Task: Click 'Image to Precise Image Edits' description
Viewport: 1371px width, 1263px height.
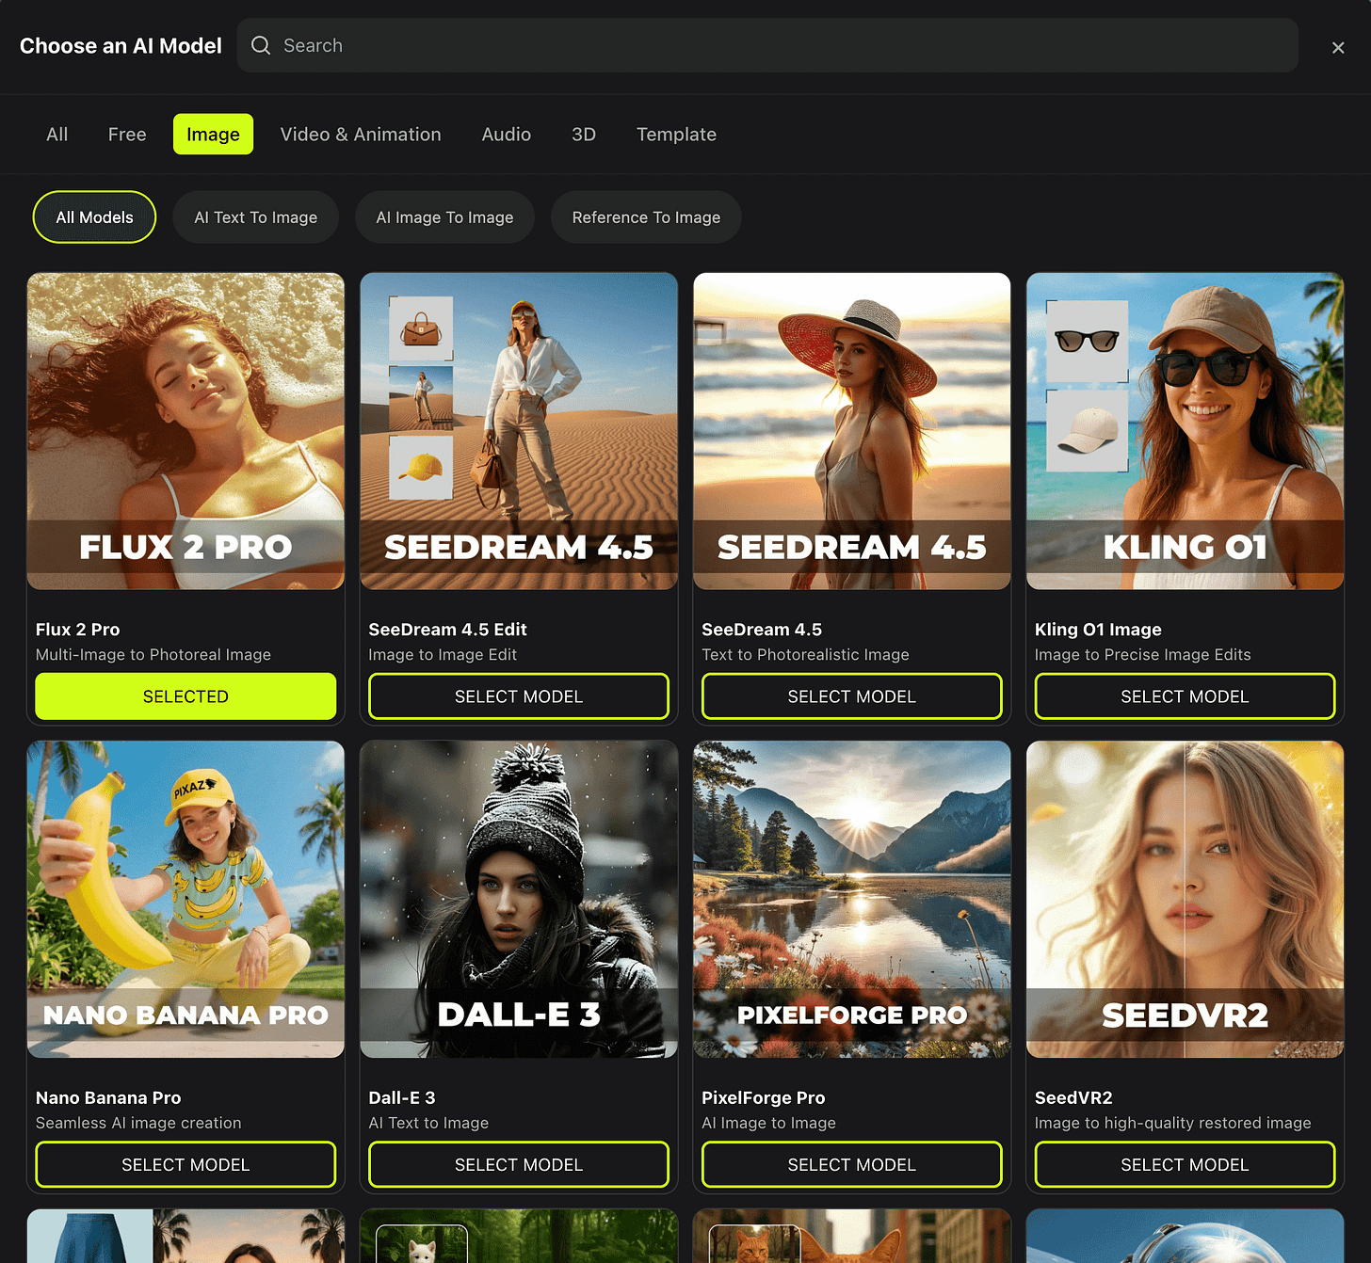Action: coord(1143,654)
